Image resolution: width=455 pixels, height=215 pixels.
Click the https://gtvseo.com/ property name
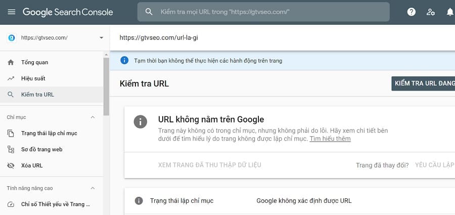[44, 38]
